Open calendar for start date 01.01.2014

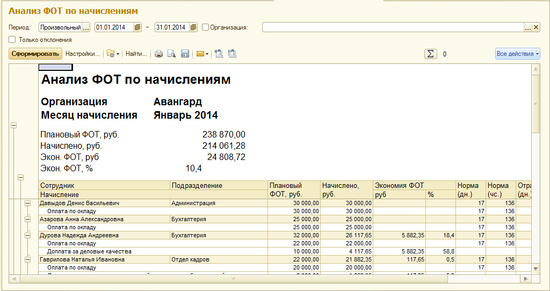coord(137,27)
